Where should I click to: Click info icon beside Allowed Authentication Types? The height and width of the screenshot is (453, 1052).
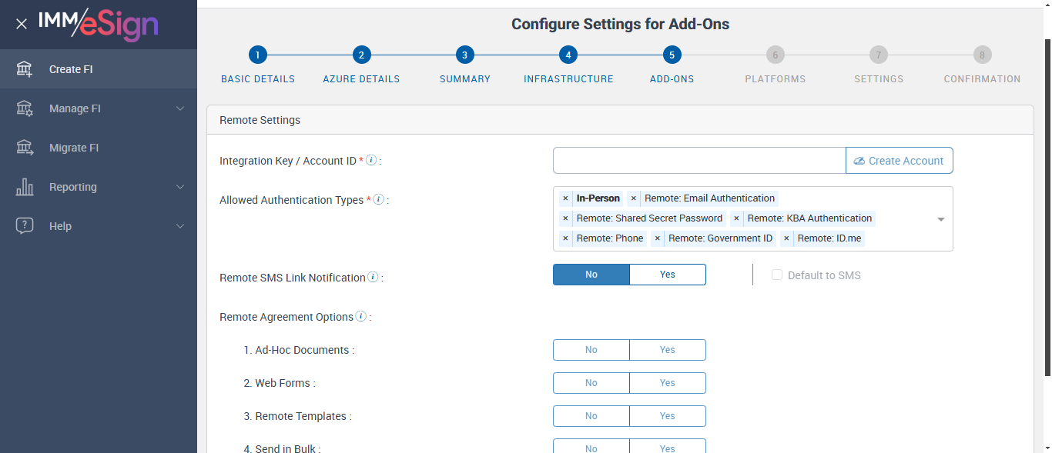pos(378,200)
